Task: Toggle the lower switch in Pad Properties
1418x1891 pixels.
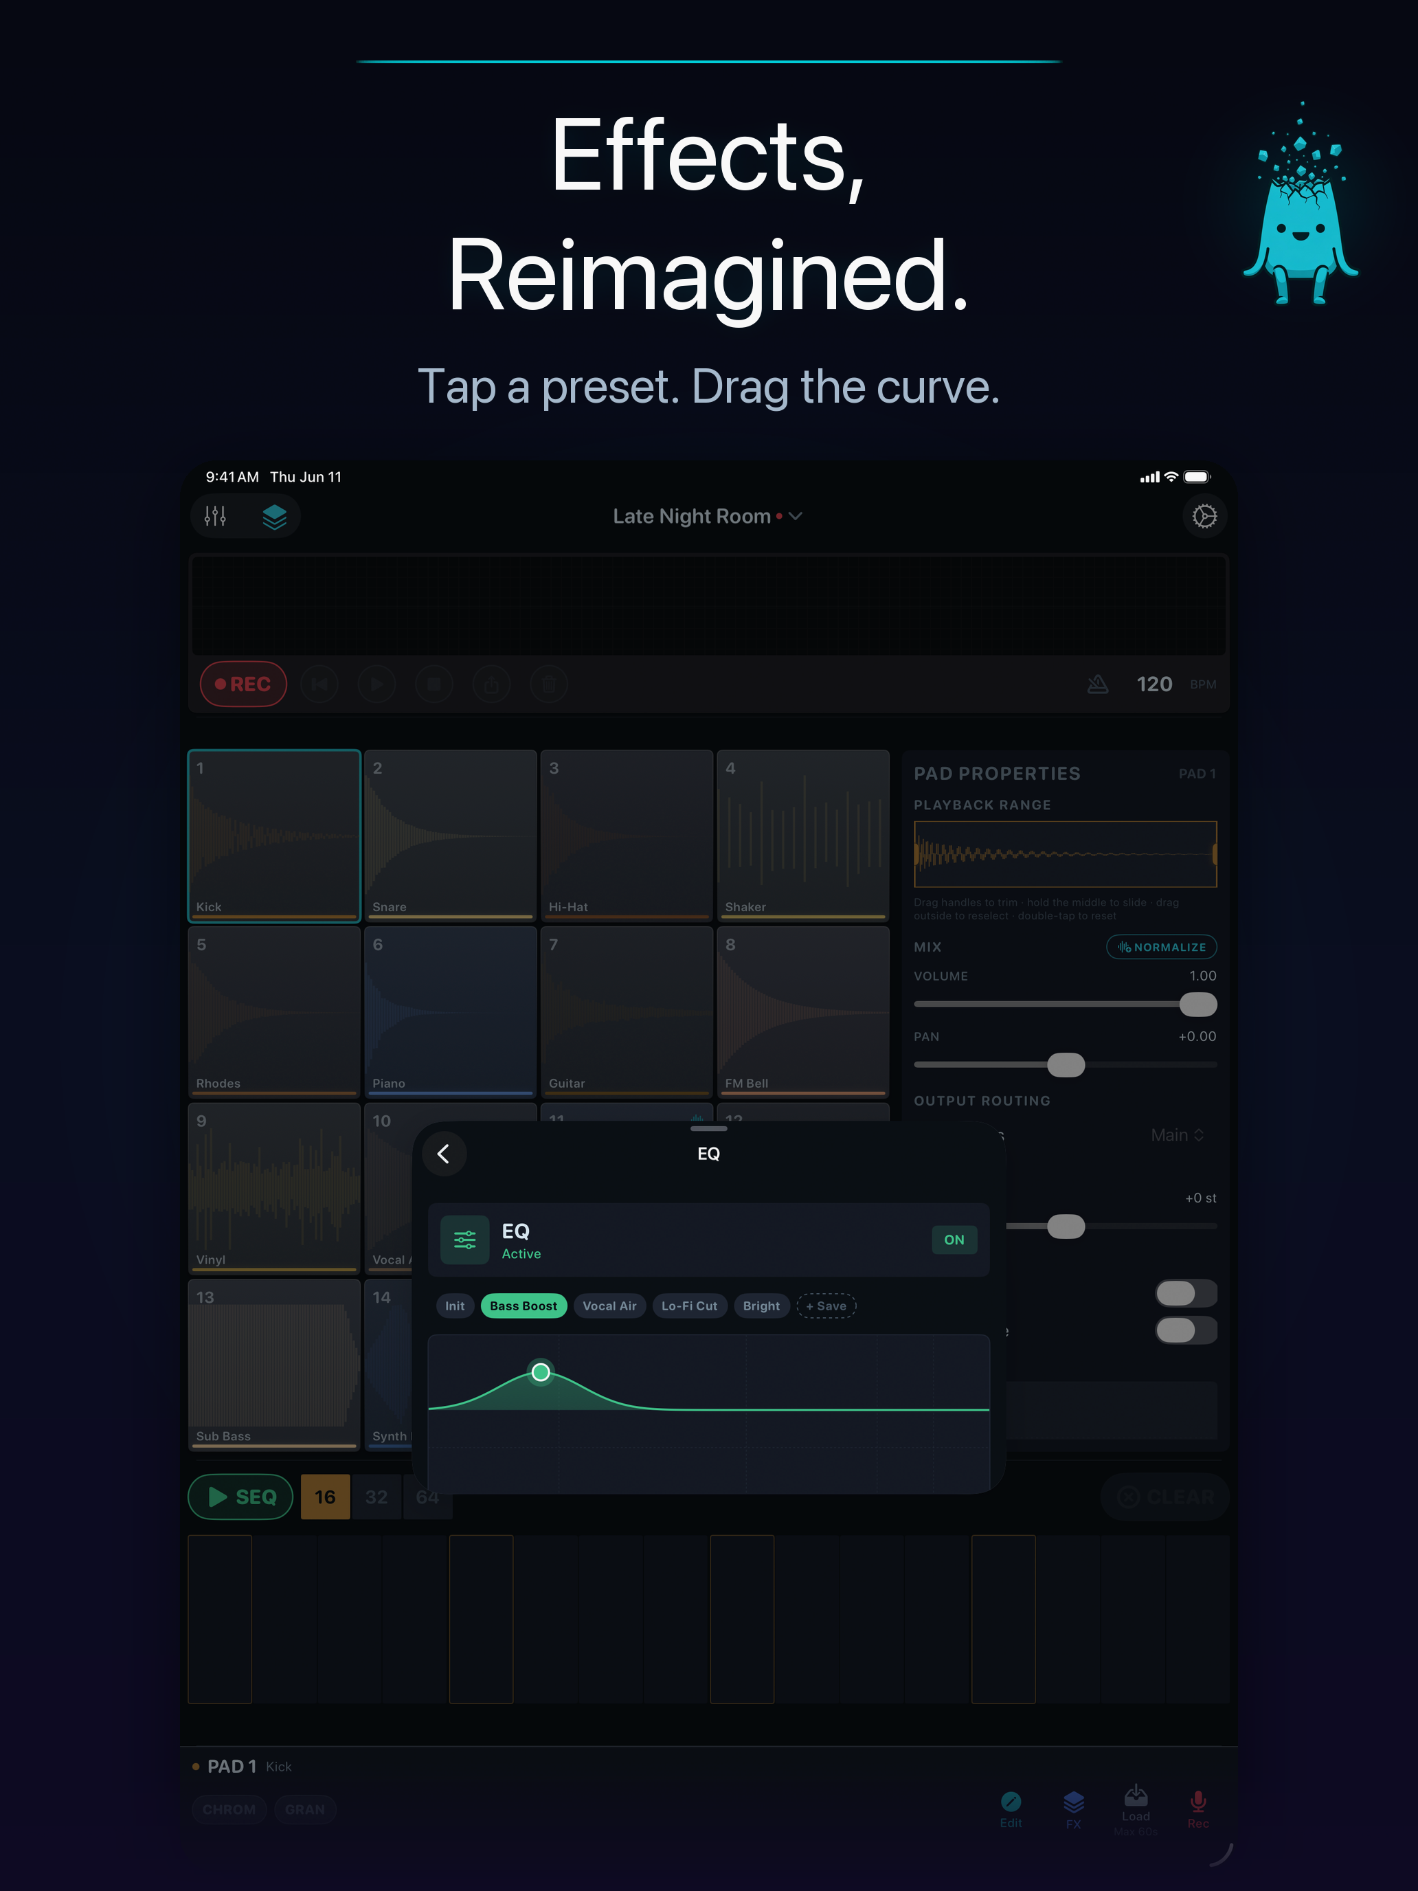Action: tap(1186, 1330)
